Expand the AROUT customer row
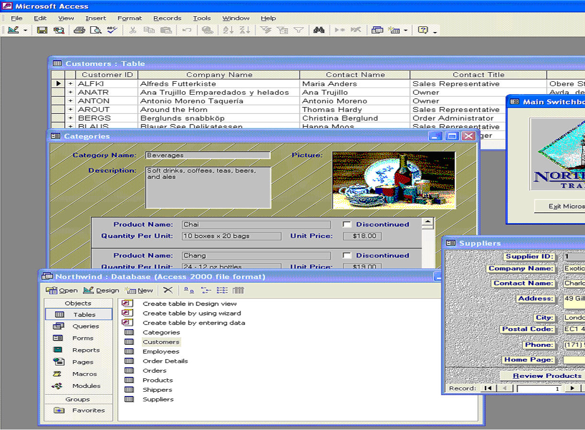Screen dimensions: 585x430 [70, 110]
